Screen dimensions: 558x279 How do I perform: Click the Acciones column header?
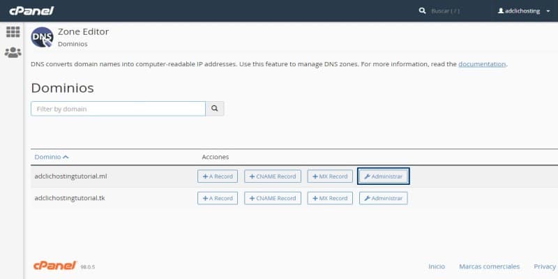pyautogui.click(x=216, y=157)
